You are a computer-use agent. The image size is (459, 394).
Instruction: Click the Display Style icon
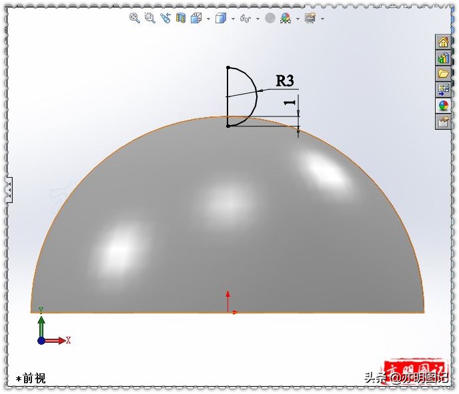[x=221, y=18]
